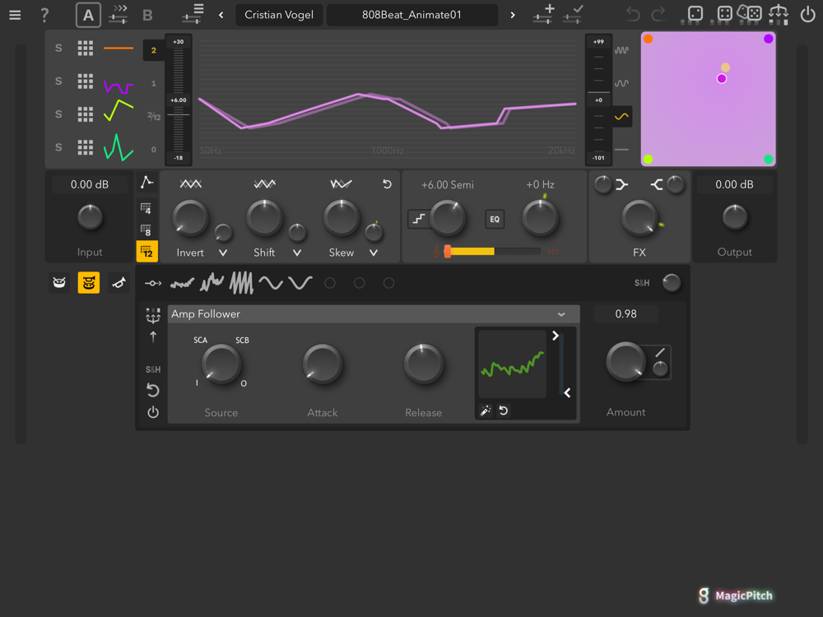Solo the yellow-green curve row
Viewport: 823px width, 617px height.
tap(58, 114)
